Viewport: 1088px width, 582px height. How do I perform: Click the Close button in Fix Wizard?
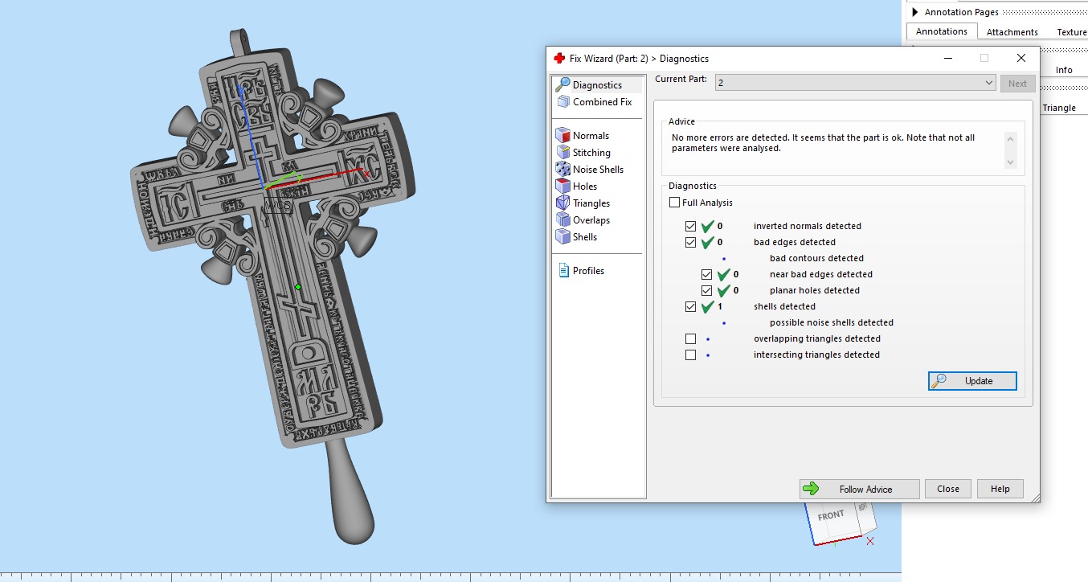point(948,489)
